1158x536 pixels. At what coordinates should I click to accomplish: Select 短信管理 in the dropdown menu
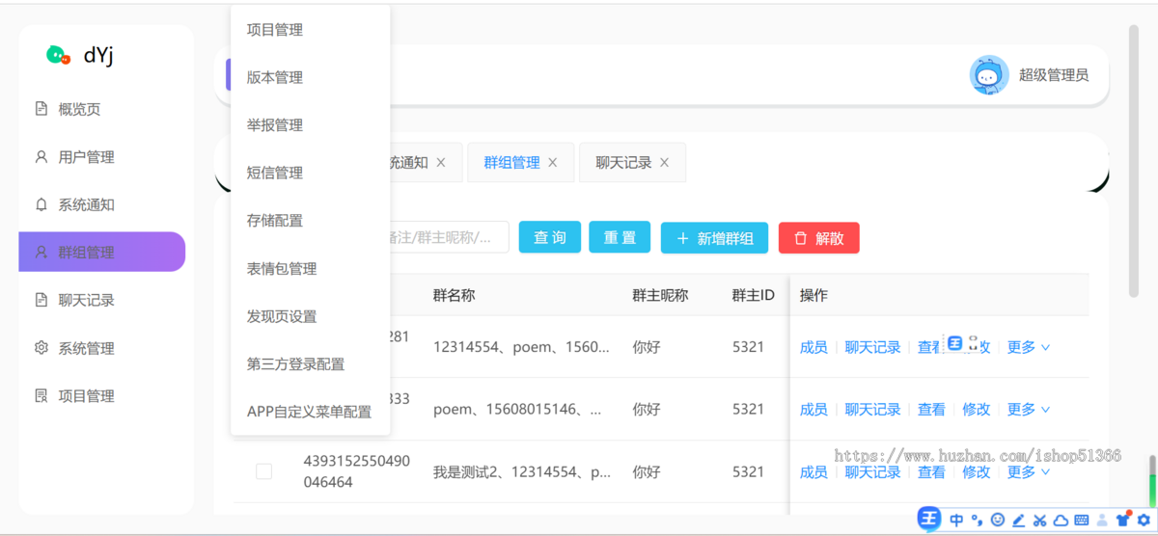tap(311, 173)
